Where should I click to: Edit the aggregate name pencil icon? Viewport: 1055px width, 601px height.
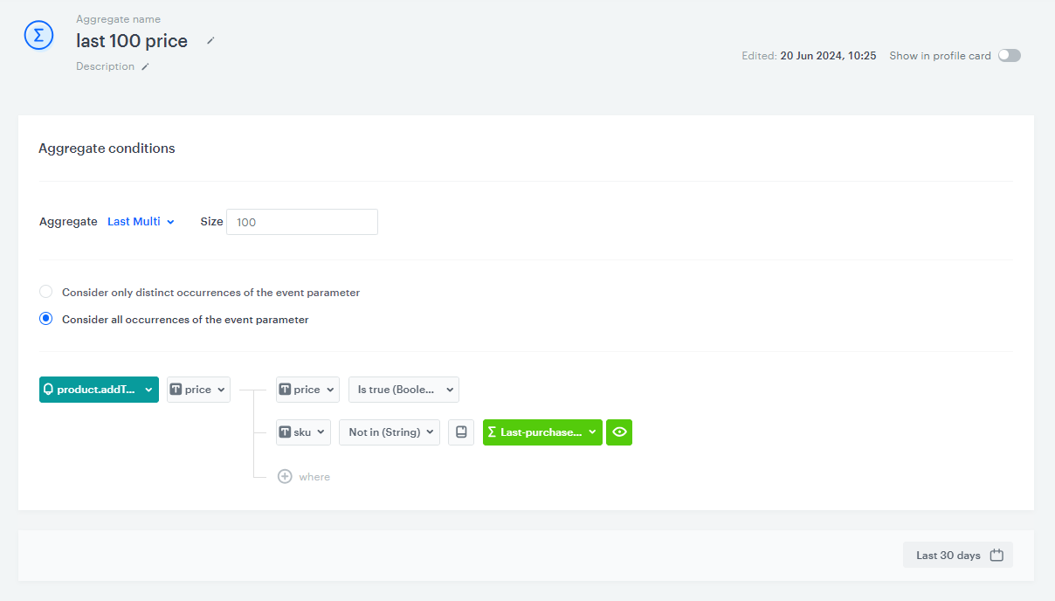[210, 41]
